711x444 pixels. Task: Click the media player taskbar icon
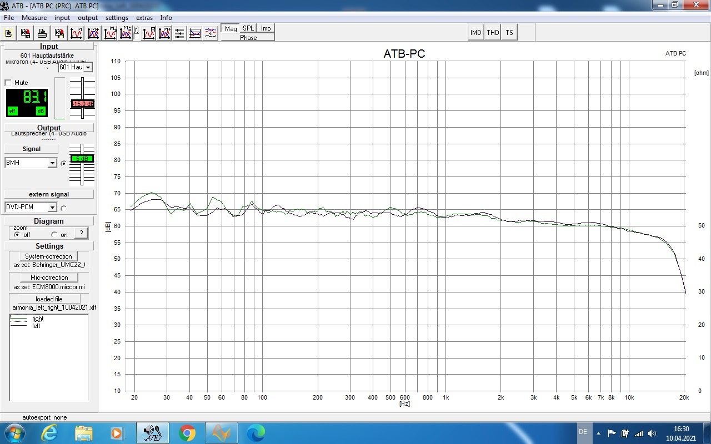[118, 433]
